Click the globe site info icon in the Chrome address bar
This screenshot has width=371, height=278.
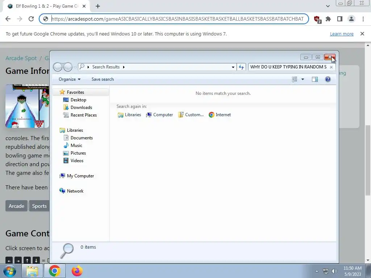click(46, 19)
